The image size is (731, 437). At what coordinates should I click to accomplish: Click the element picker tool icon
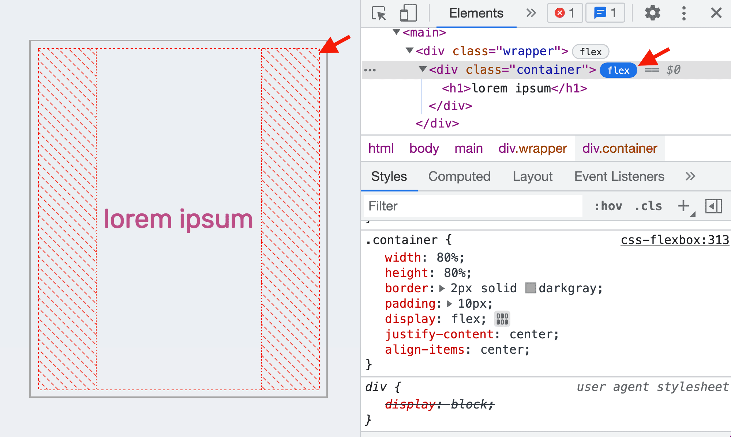[x=377, y=12]
